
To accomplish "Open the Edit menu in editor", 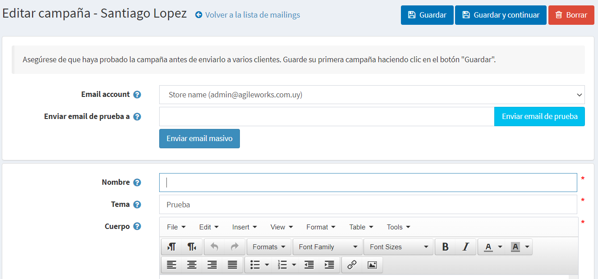I will point(209,227).
